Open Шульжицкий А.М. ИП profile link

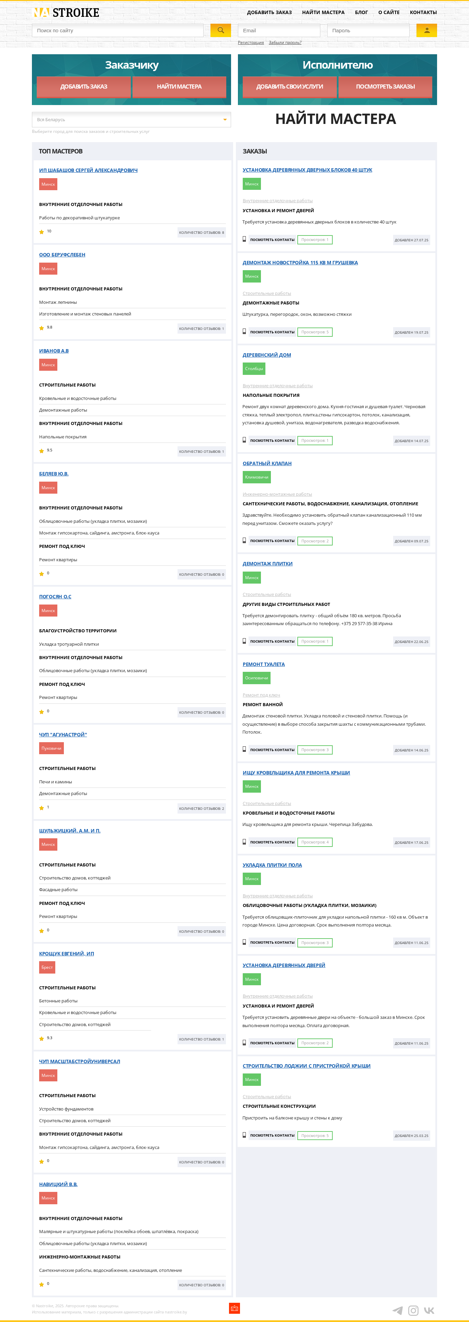[70, 830]
